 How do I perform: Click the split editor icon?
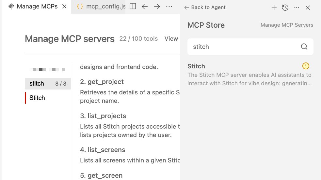point(133,7)
